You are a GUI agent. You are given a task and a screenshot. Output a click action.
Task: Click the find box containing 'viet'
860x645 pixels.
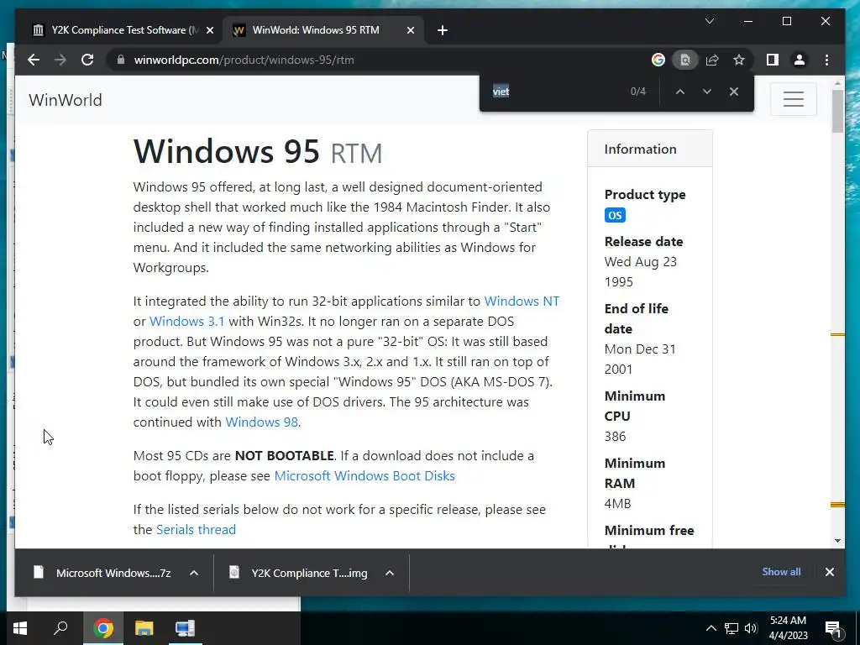coord(554,92)
